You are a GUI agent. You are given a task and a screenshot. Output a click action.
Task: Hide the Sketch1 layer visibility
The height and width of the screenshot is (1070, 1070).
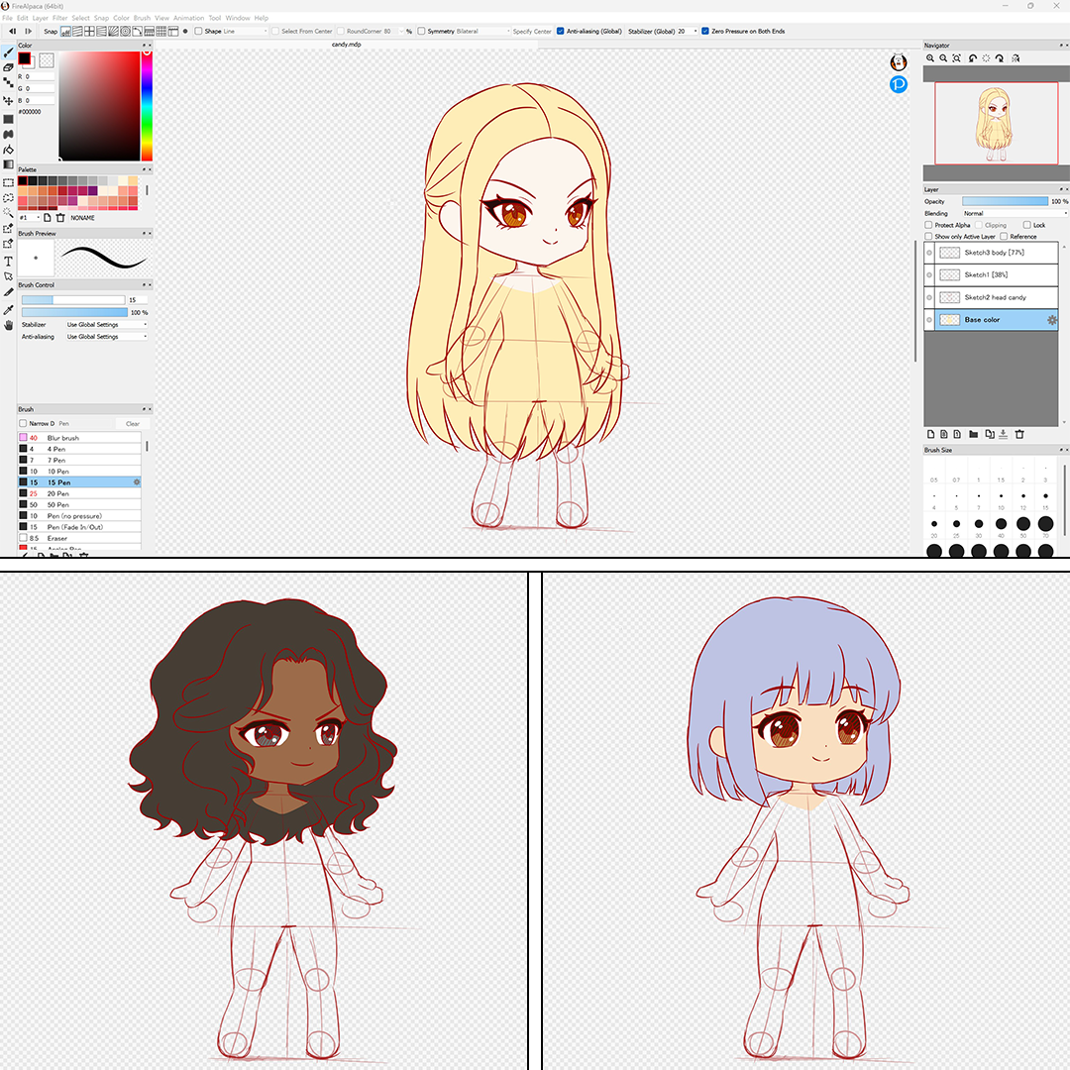coord(929,275)
